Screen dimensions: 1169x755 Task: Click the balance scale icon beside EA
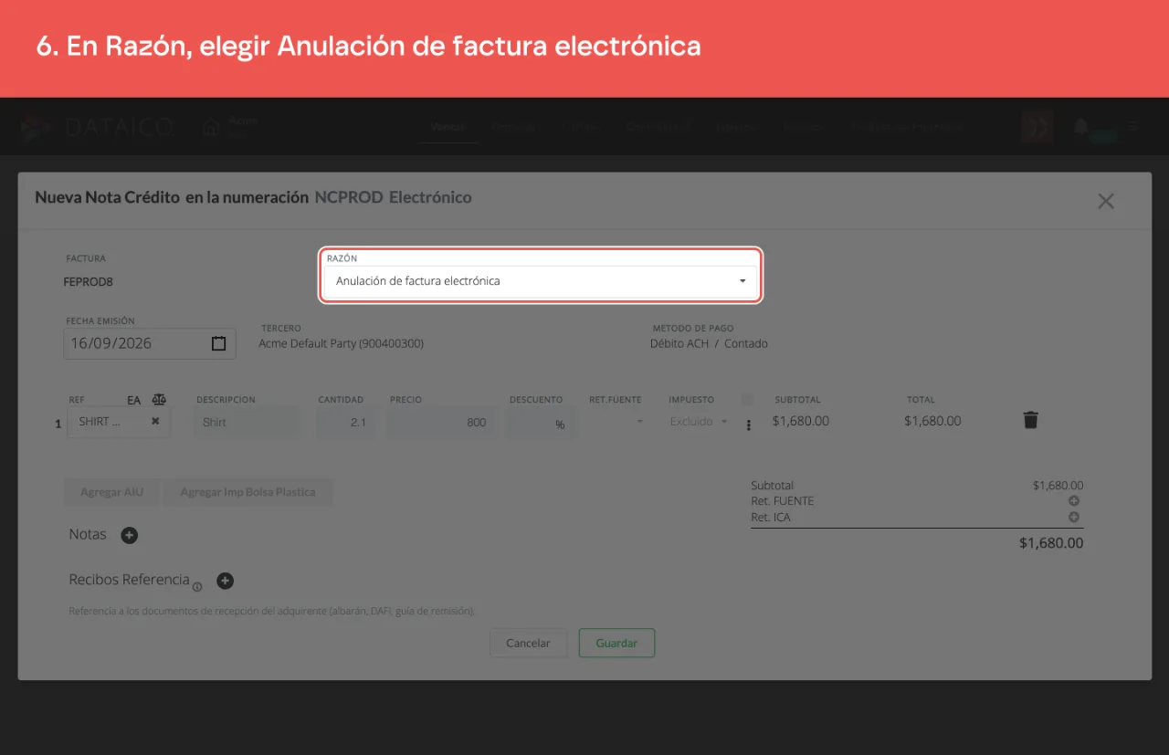(160, 400)
